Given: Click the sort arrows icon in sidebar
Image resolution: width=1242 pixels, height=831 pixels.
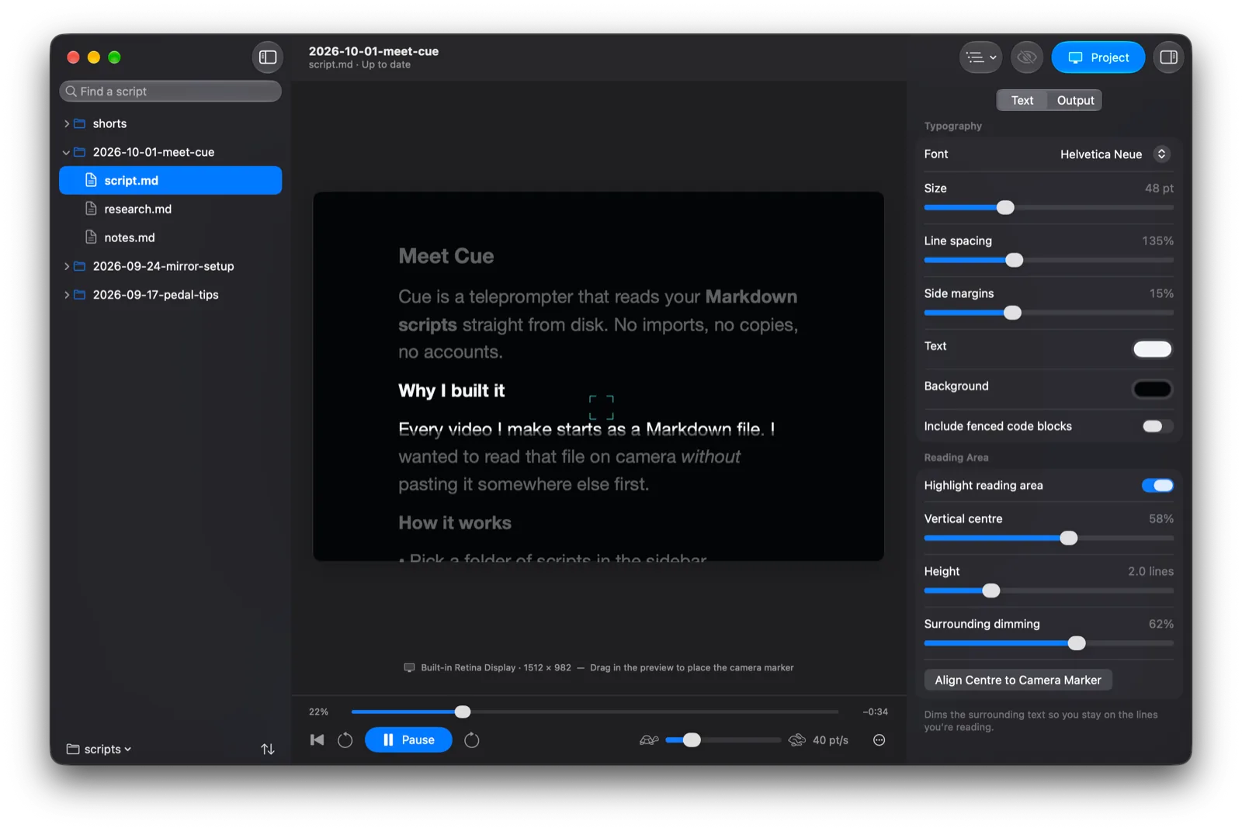Looking at the screenshot, I should point(268,750).
